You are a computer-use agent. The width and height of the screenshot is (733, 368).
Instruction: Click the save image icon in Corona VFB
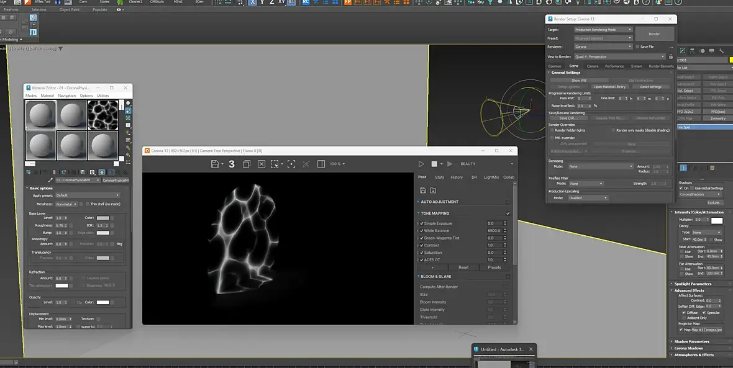point(214,164)
